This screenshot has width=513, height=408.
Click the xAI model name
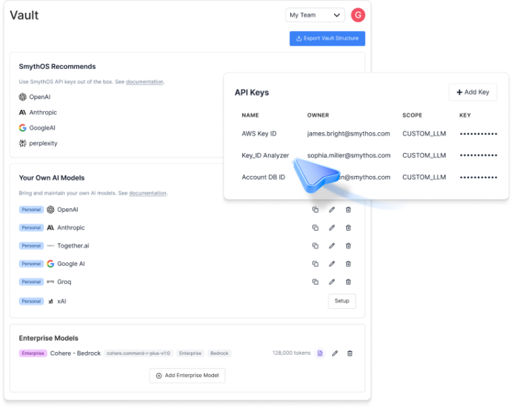click(x=62, y=302)
